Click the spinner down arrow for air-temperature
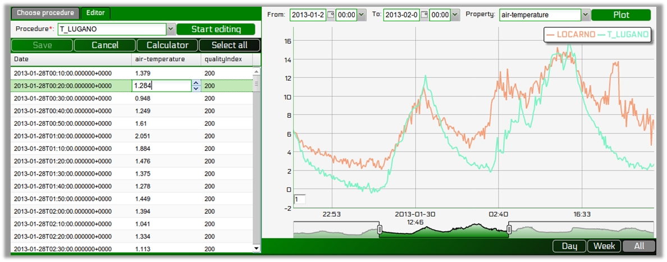This screenshot has width=667, height=262. [196, 89]
